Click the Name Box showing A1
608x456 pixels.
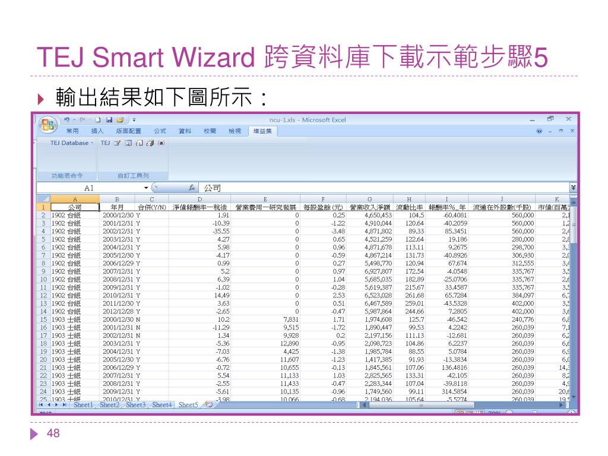90,188
